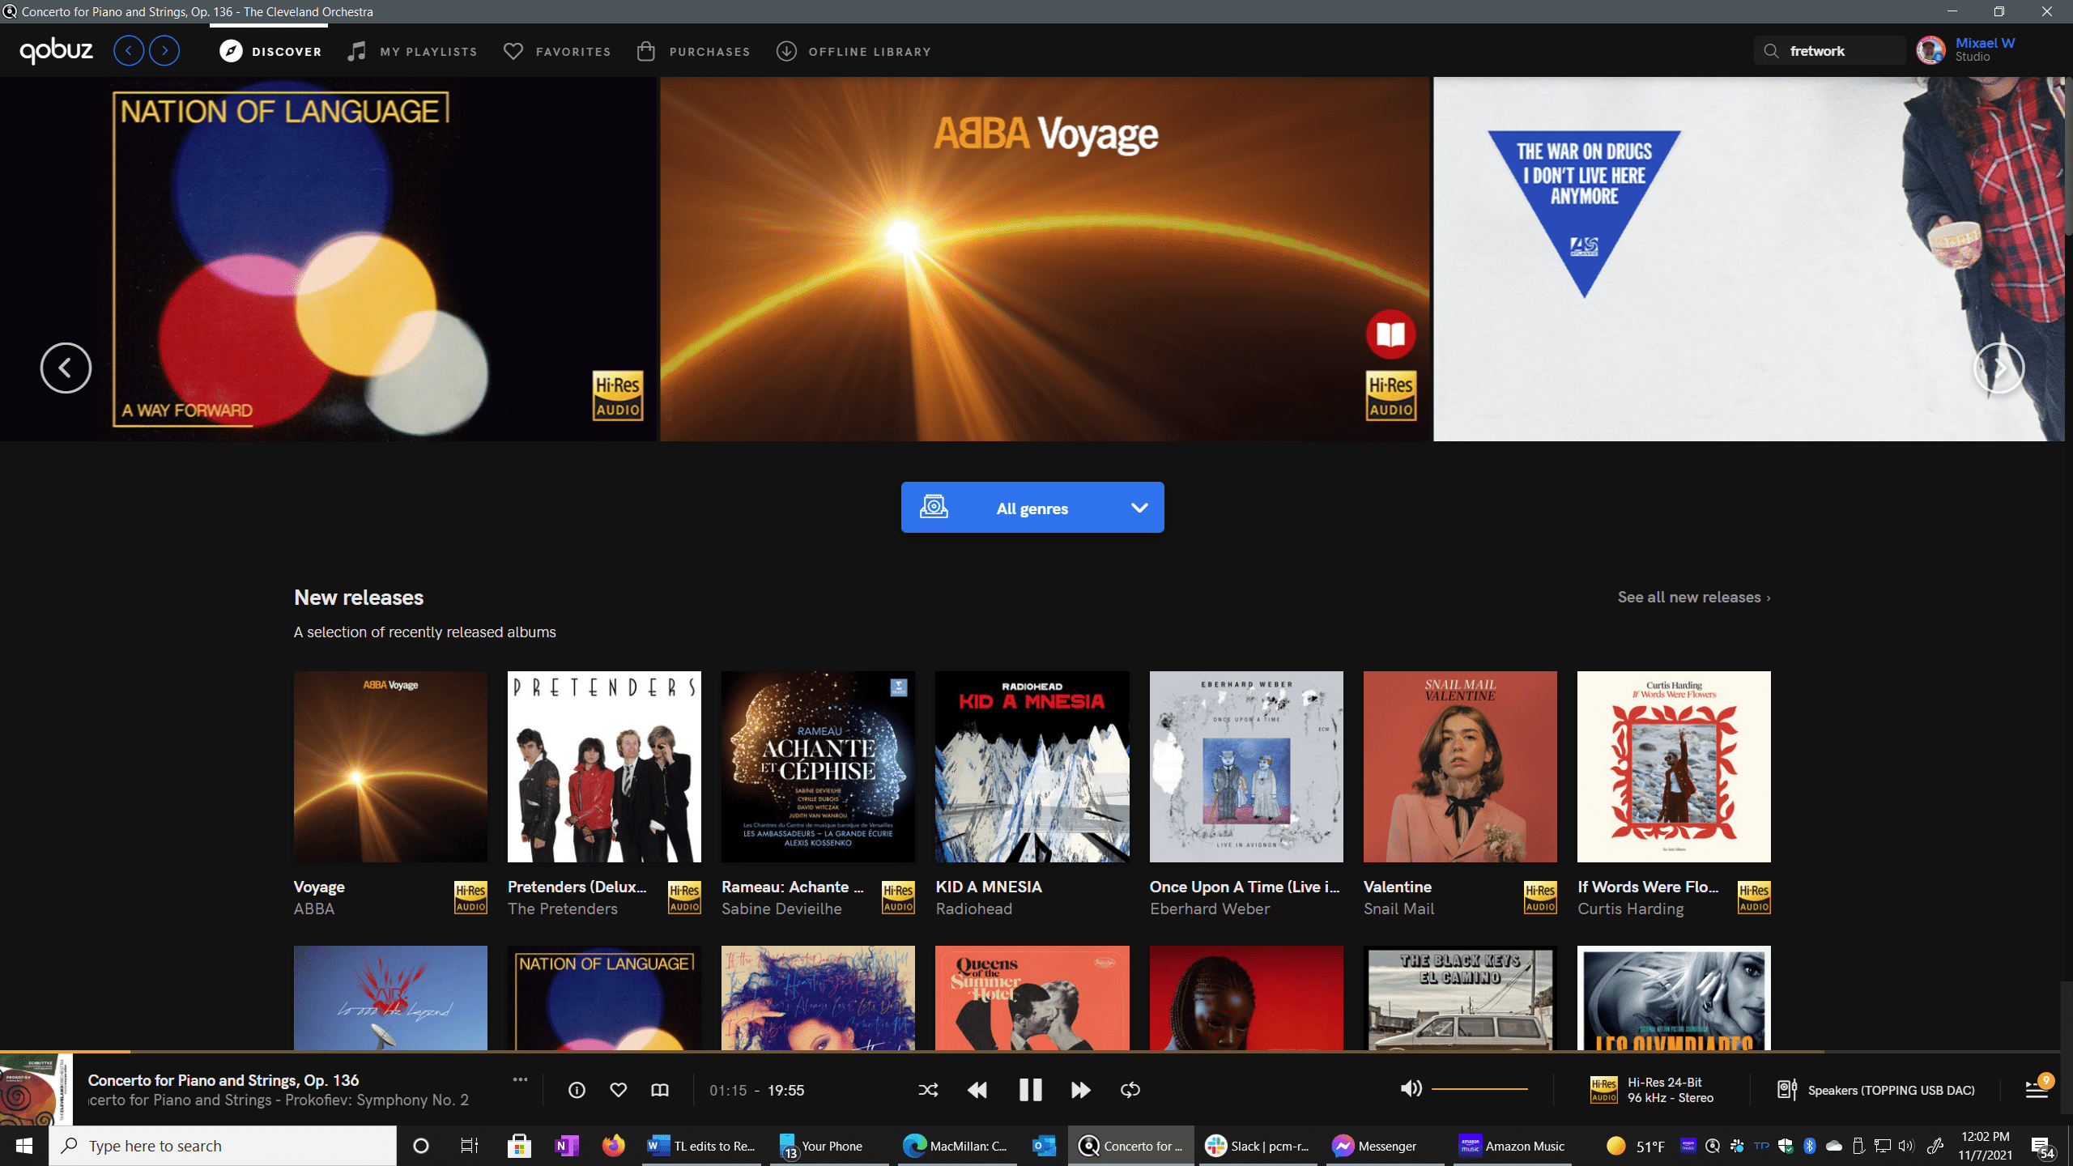This screenshot has width=2073, height=1166.
Task: Skip to the next track
Action: [x=1080, y=1090]
